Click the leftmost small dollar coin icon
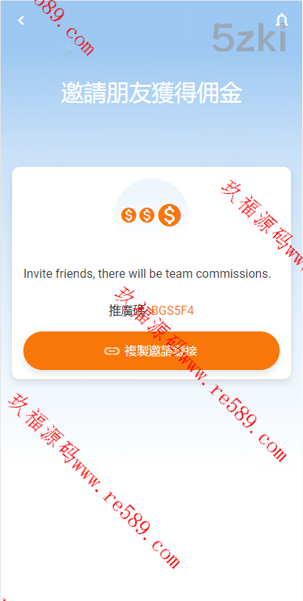This screenshot has height=601, width=303. [129, 215]
